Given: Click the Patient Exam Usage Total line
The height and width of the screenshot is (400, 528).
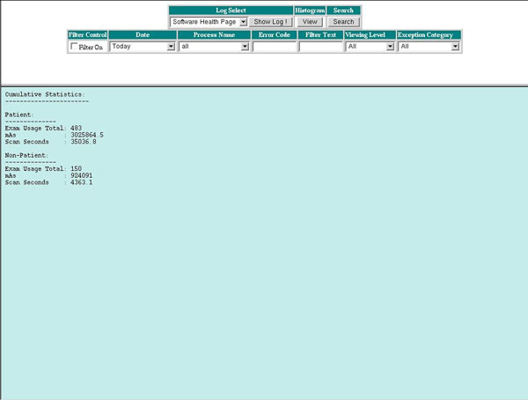Looking at the screenshot, I should 43,128.
